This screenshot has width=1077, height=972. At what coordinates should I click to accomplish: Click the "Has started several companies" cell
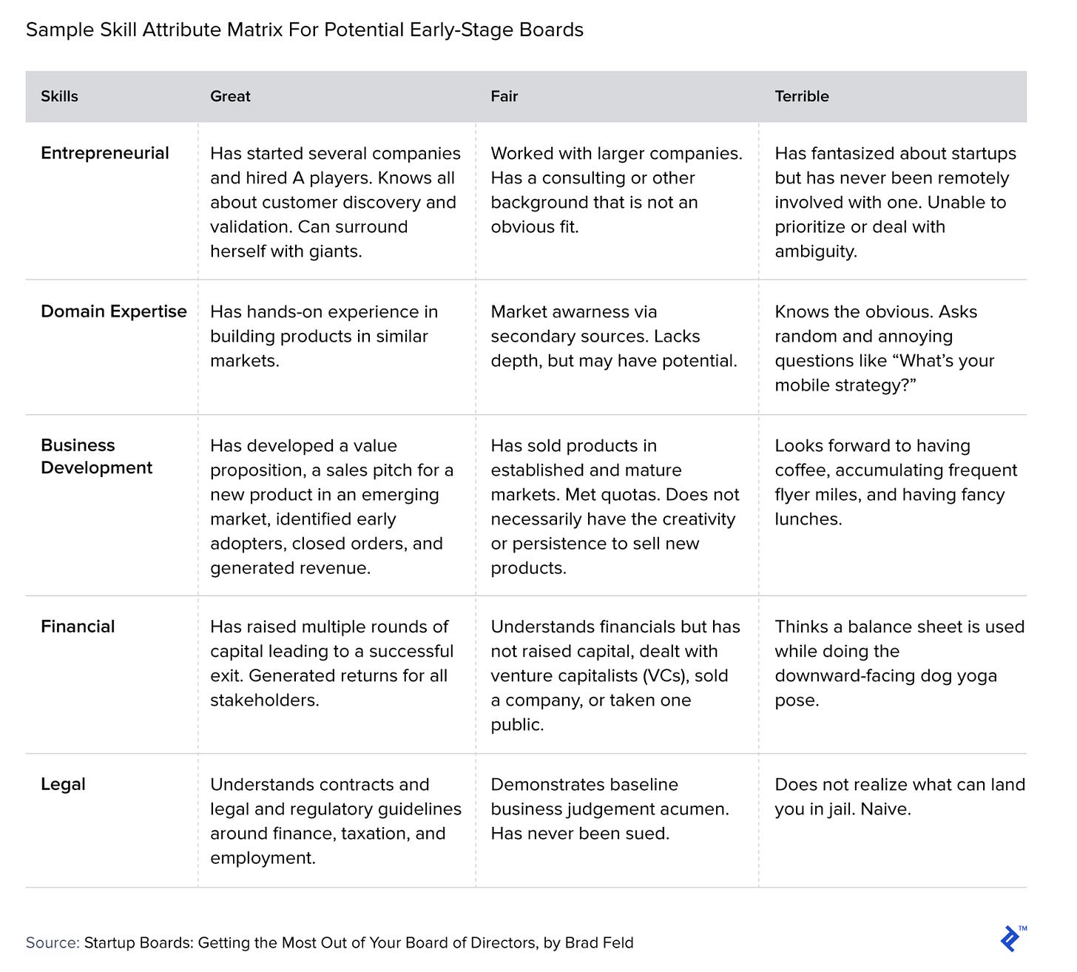click(335, 202)
